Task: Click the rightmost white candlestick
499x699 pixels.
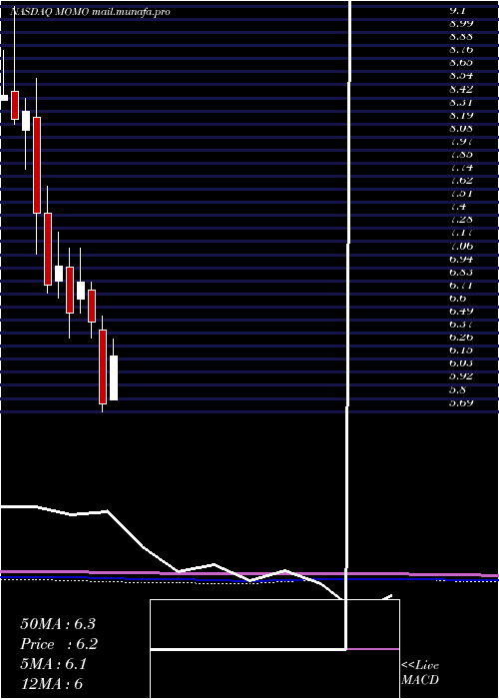Action: pos(114,377)
